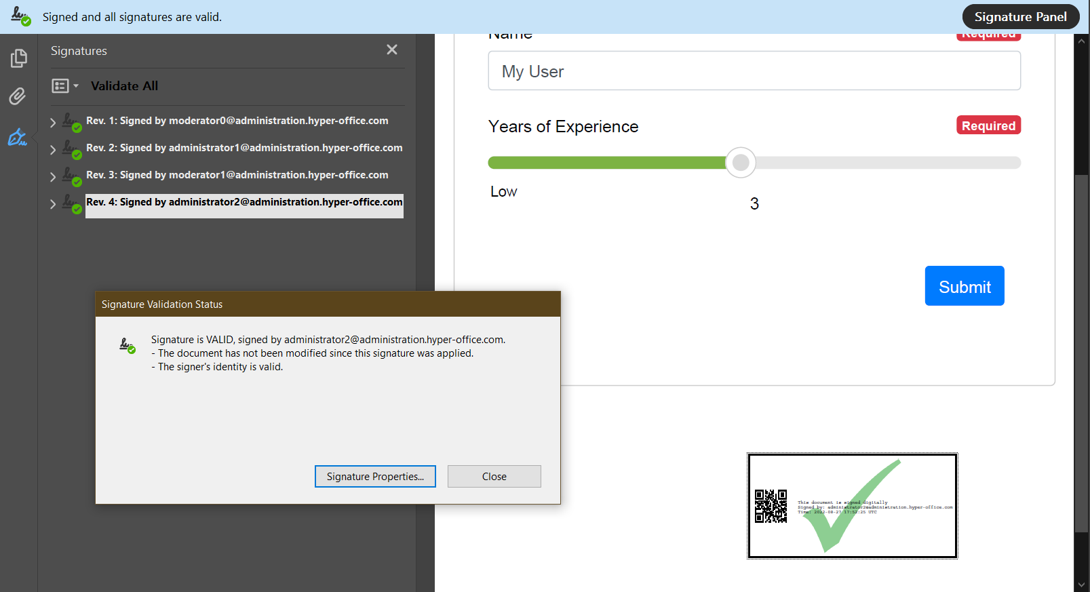Open the attachments paperclip icon

(x=18, y=96)
